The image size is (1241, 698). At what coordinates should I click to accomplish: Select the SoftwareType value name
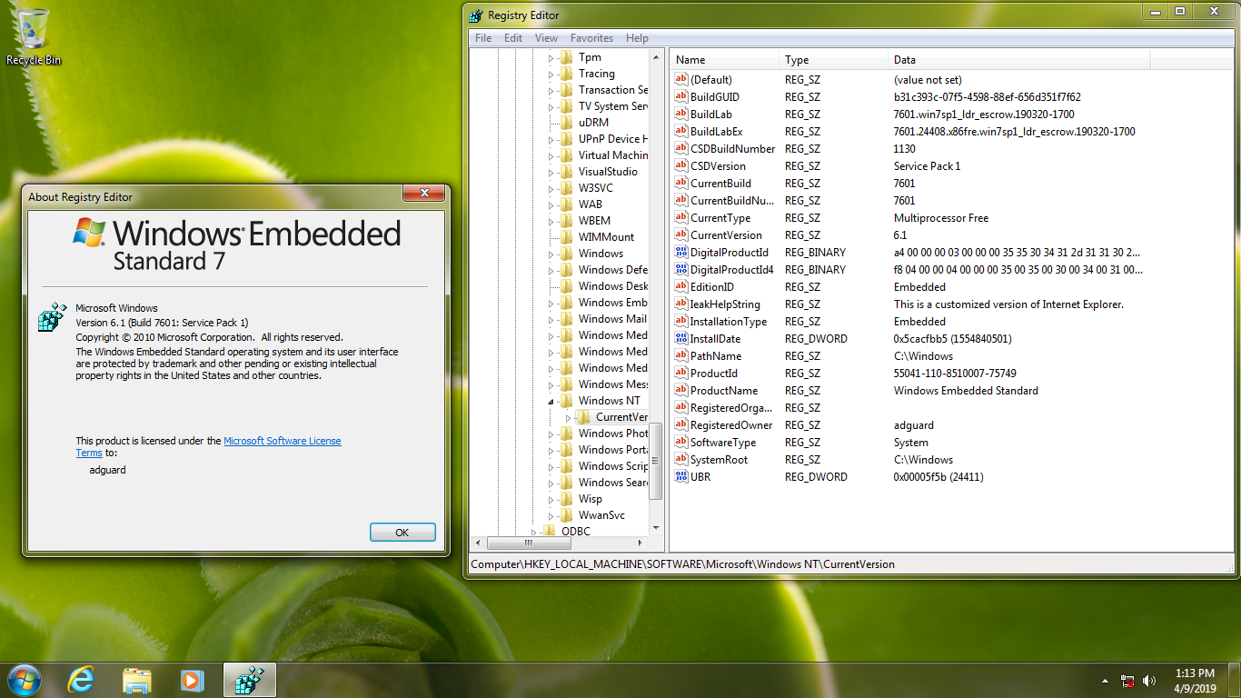pos(723,443)
